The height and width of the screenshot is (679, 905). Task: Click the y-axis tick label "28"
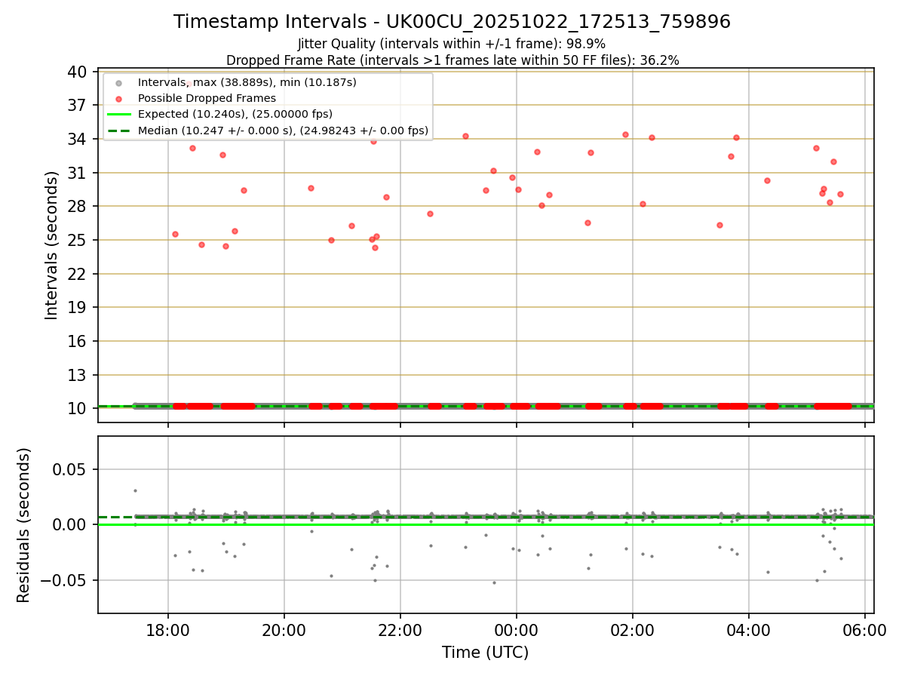click(x=77, y=206)
